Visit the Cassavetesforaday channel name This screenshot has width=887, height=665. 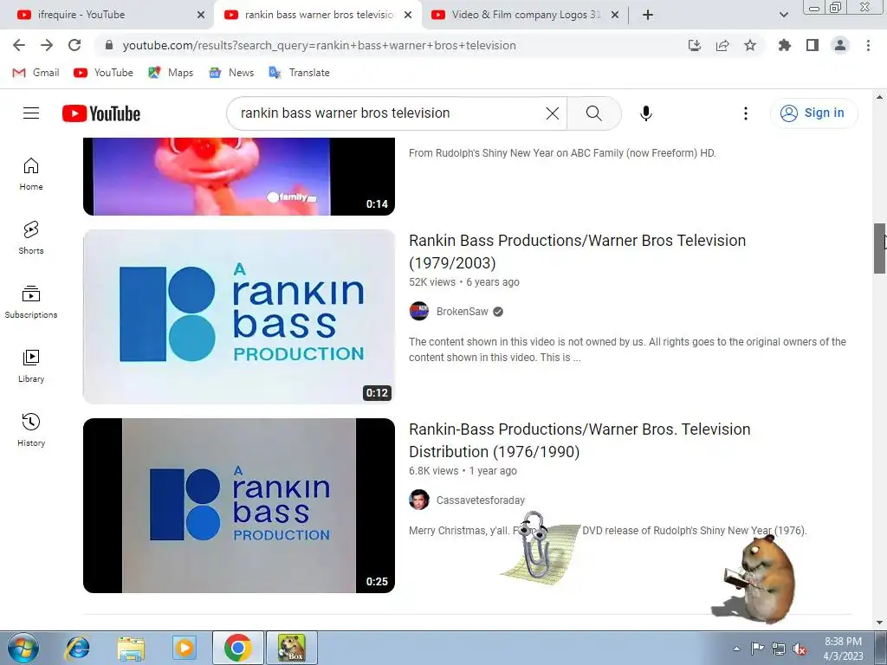pos(480,500)
